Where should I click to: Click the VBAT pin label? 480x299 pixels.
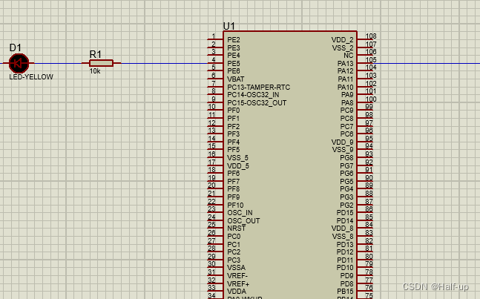(235, 79)
